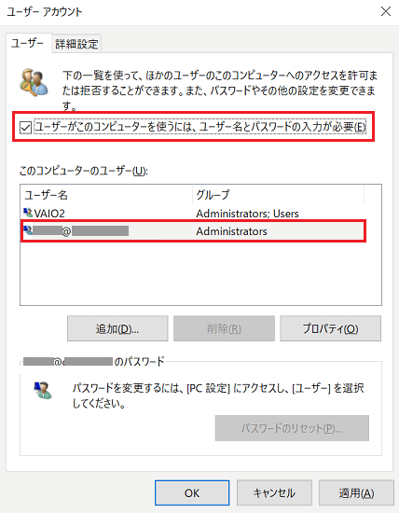Click the パスワードのリセット(P)... button
This screenshot has height=513, width=399.
click(292, 428)
